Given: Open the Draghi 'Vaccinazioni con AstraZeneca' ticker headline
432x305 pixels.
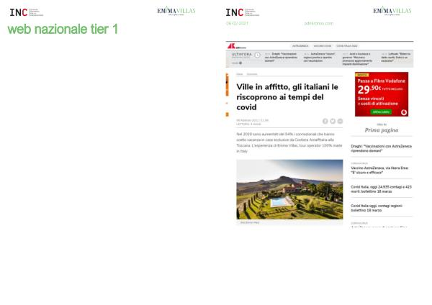Looking at the screenshot, I should [x=281, y=58].
